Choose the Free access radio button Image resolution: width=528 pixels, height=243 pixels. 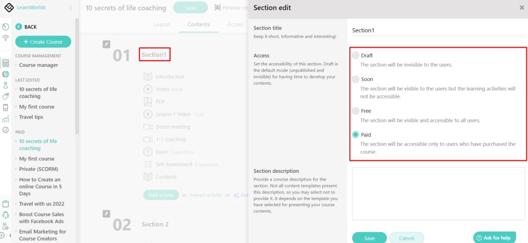(356, 111)
